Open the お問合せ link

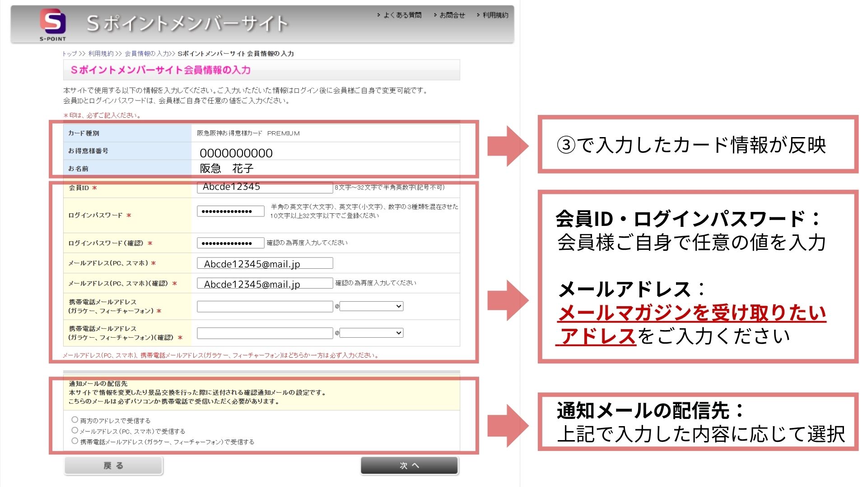pos(452,15)
